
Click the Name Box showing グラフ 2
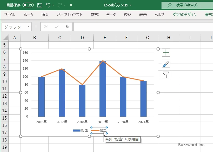pos(14,27)
